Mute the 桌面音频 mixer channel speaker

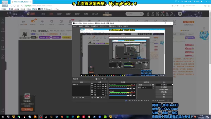point(131,95)
